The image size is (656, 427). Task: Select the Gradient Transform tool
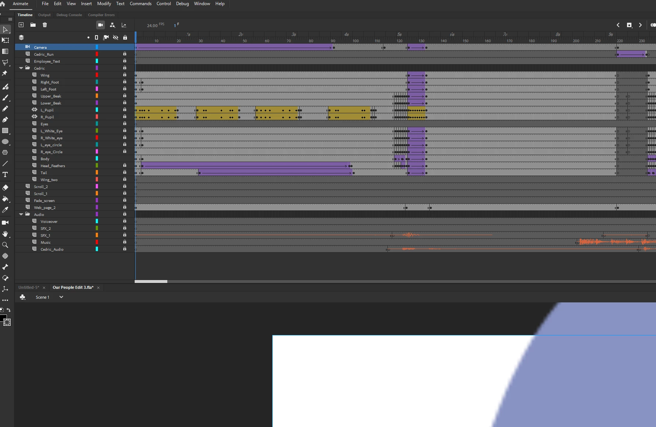[5, 51]
